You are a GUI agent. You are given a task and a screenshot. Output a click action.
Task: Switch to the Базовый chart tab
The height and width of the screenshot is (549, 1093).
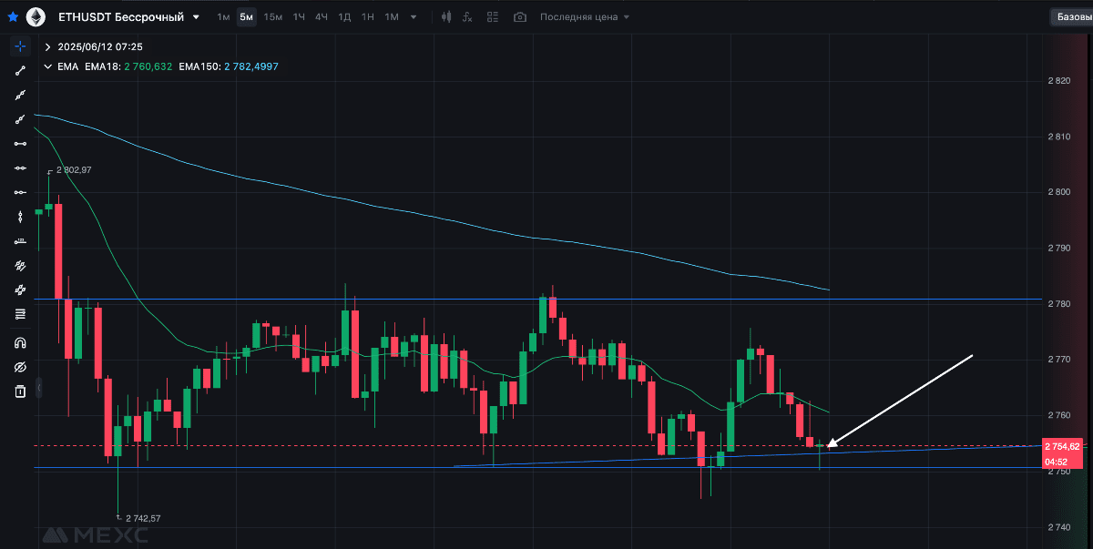pyautogui.click(x=1071, y=17)
